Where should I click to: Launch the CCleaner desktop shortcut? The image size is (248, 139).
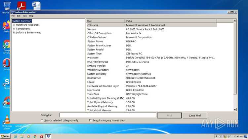point(6,102)
